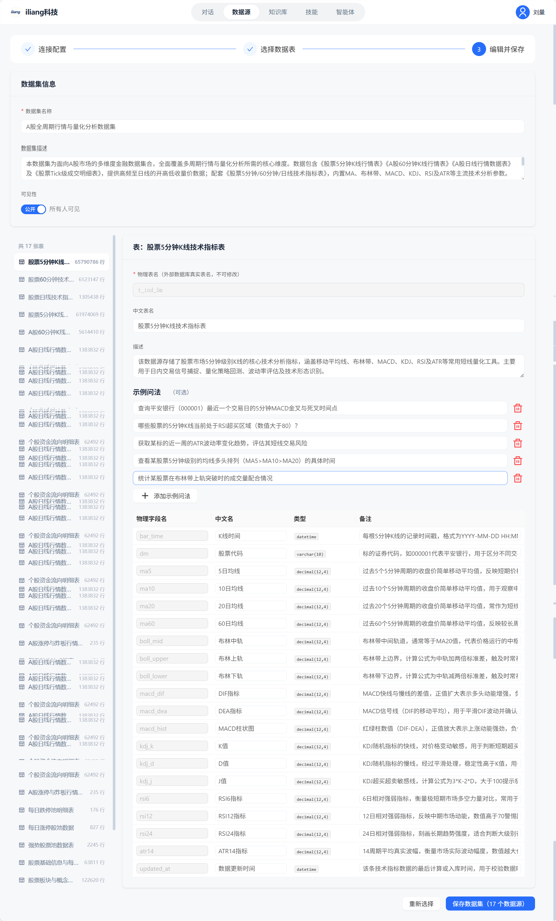Click the 共 17 张表 count label
556x921 pixels.
(31, 246)
